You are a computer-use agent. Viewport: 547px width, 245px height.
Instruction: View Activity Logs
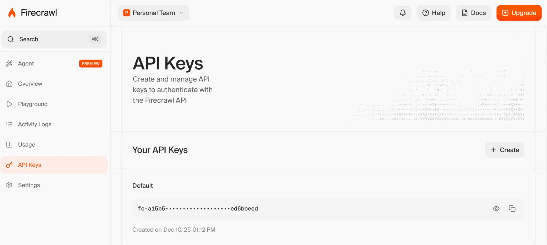[35, 124]
